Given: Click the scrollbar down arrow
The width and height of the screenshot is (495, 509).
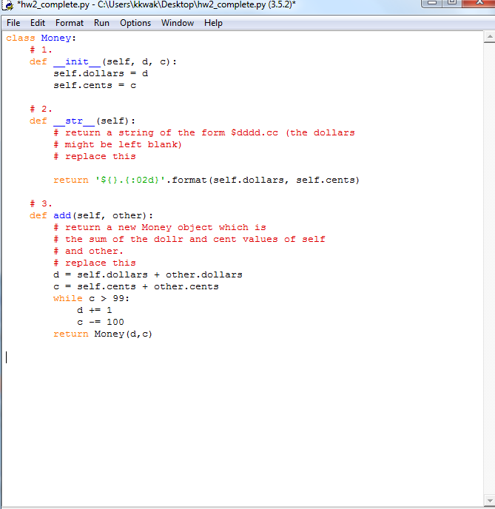Looking at the screenshot, I should [x=489, y=499].
